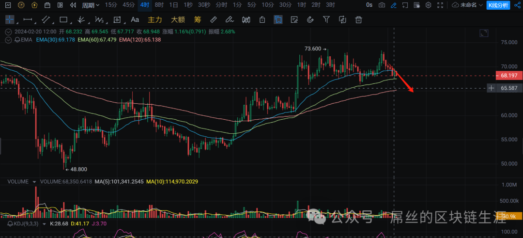Click the red 68.197 price label on axis
This screenshot has width=523, height=238.
tap(509, 76)
